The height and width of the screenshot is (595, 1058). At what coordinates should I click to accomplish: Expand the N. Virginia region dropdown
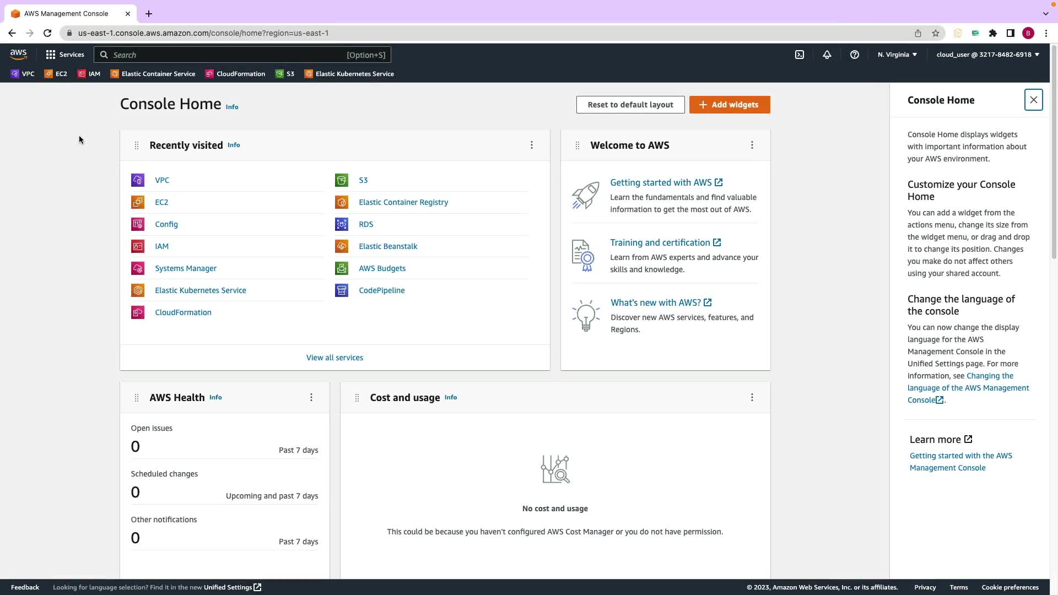(x=897, y=55)
